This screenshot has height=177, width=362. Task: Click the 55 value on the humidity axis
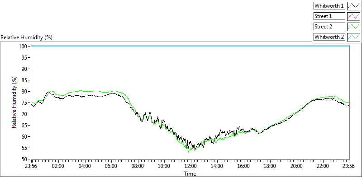24,148
